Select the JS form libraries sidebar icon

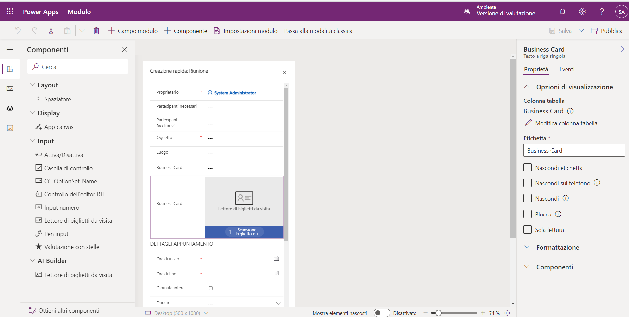pos(10,128)
